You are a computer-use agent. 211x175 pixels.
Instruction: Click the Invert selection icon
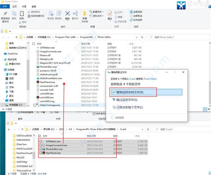[x=131, y=20]
